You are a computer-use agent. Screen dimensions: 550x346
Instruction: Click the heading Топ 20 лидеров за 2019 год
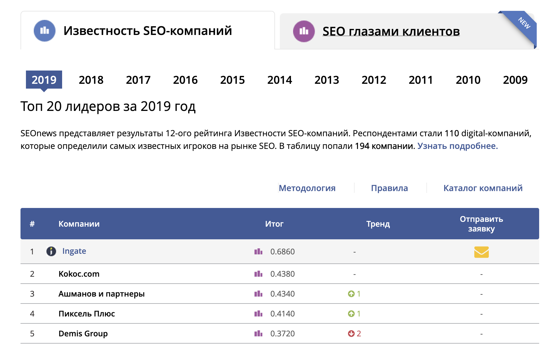tap(108, 106)
